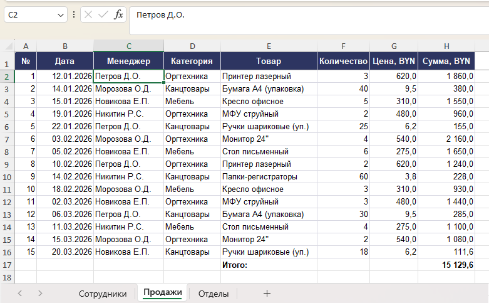The height and width of the screenshot is (303, 489).
Task: Select the price cell 3,8
Action: pos(394,176)
